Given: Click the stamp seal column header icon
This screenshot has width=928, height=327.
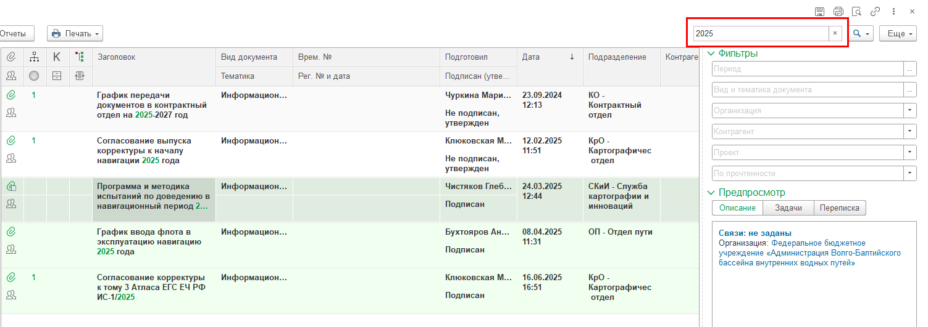Looking at the screenshot, I should [35, 76].
